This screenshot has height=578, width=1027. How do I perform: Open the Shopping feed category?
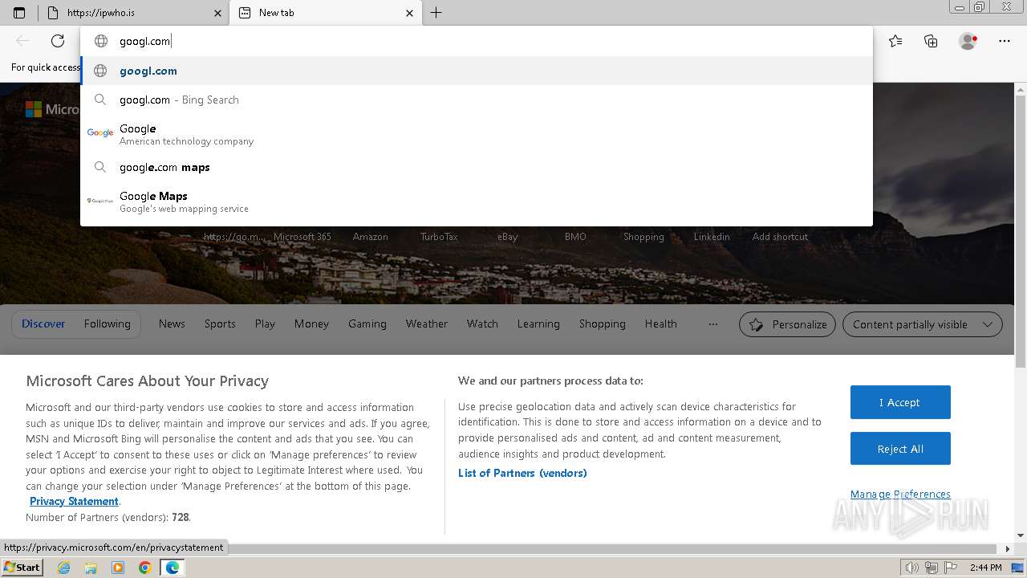point(603,324)
